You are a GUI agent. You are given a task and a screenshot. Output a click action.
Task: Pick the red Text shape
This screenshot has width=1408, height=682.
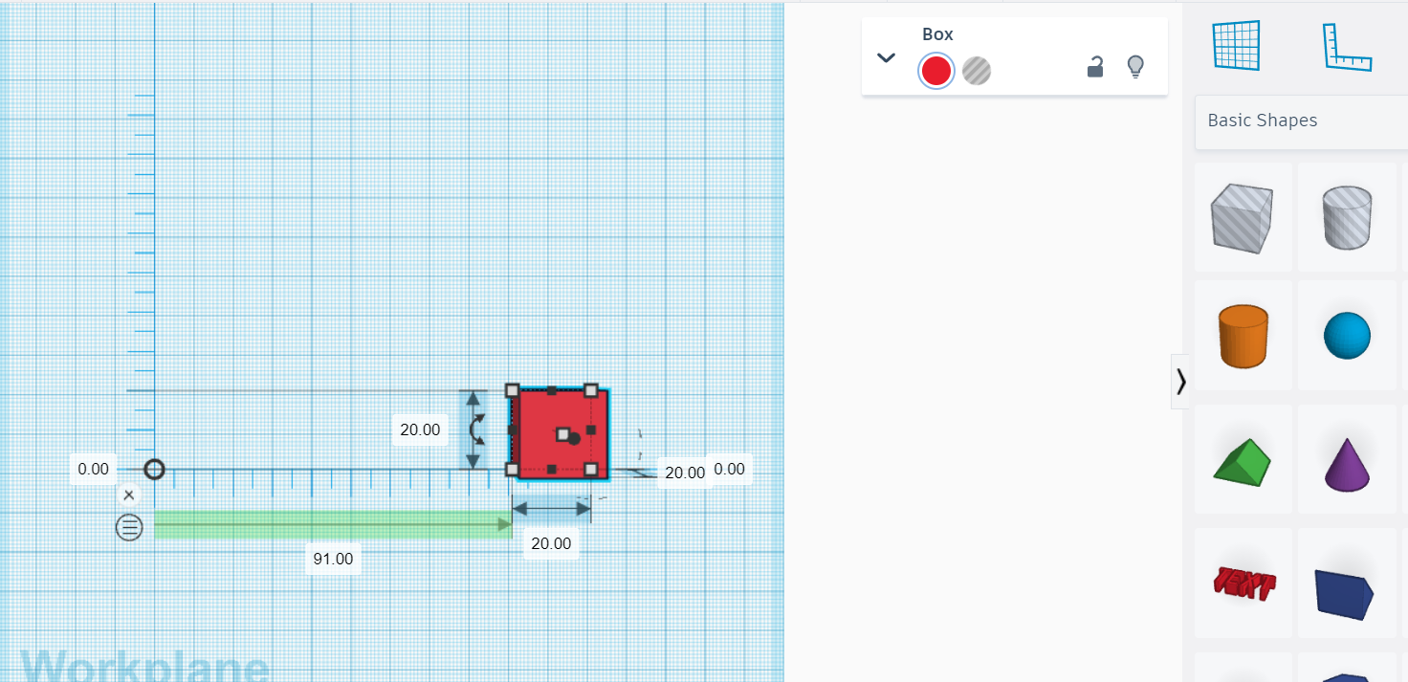pos(1243,583)
